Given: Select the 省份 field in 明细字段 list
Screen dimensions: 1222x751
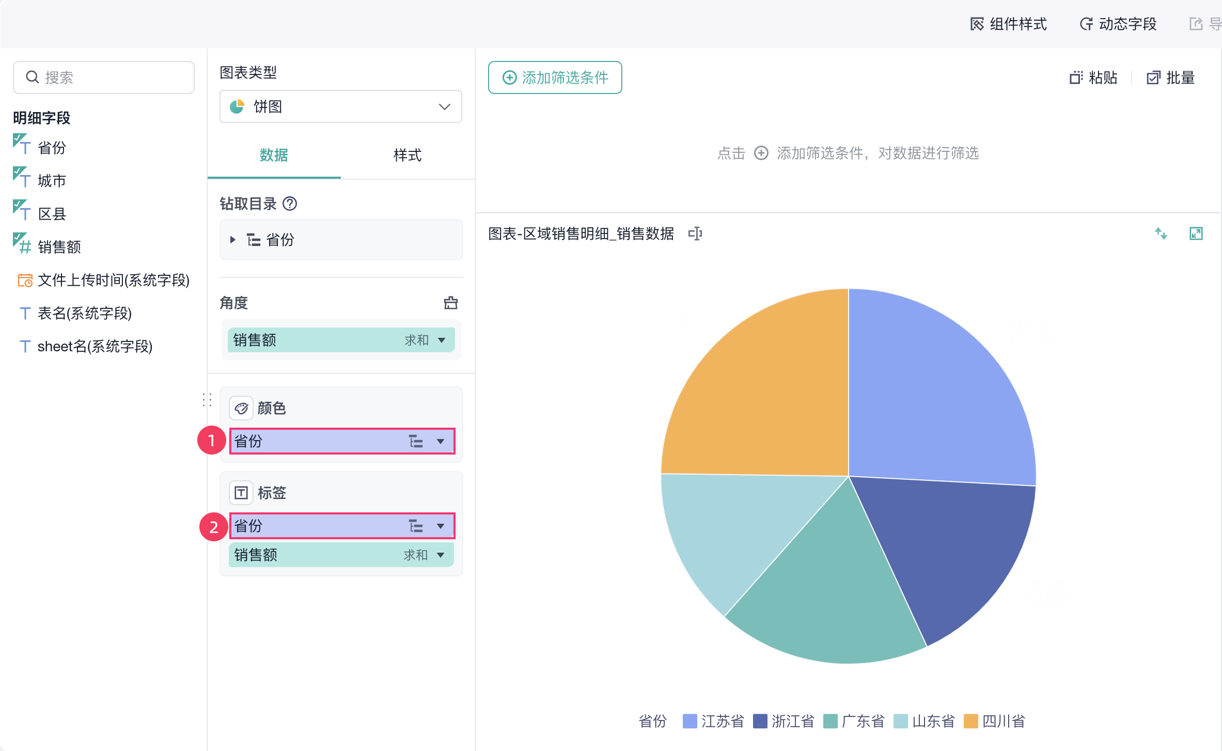Looking at the screenshot, I should (x=52, y=148).
